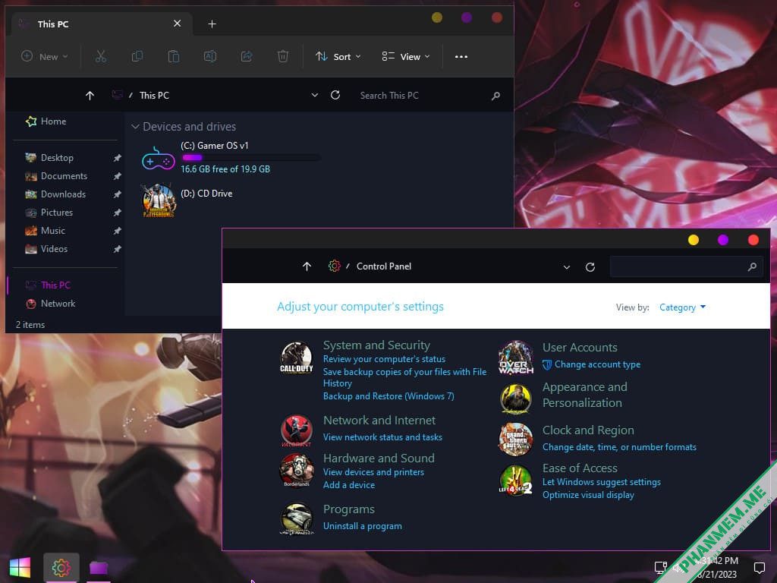Click the Left 4 Dead Ease of Access icon
Image resolution: width=777 pixels, height=583 pixels.
(x=516, y=481)
